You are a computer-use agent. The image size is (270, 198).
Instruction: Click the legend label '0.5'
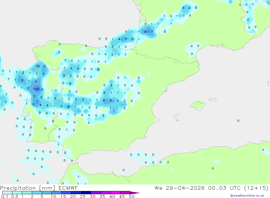pyautogui.click(x=15, y=196)
